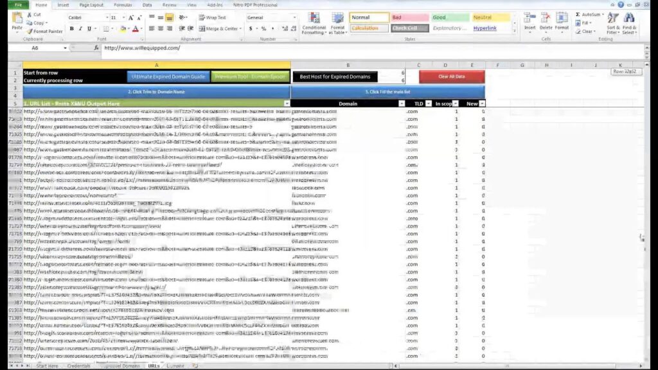Click the Copy button in Clipboard group

tap(37, 23)
